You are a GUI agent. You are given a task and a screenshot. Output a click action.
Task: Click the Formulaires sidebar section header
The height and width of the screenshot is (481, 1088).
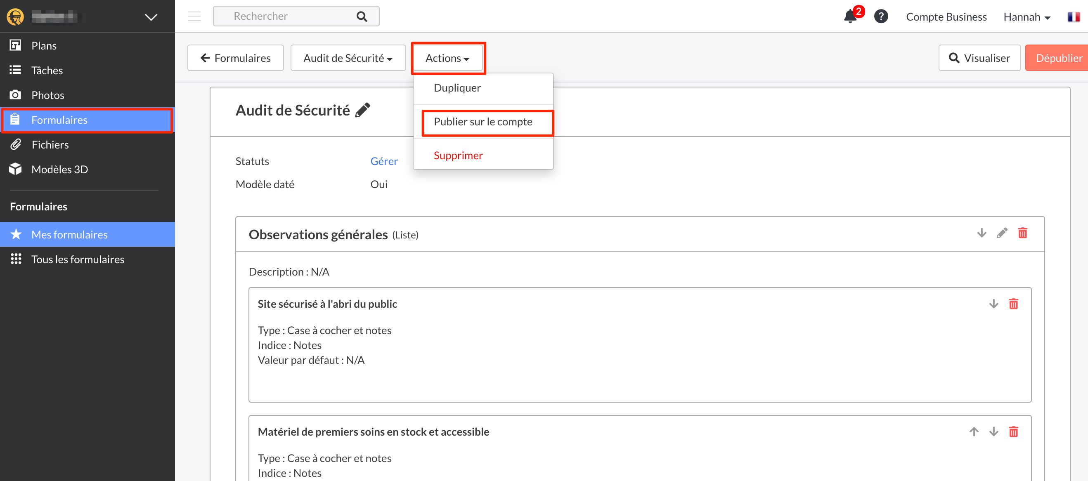(x=38, y=207)
